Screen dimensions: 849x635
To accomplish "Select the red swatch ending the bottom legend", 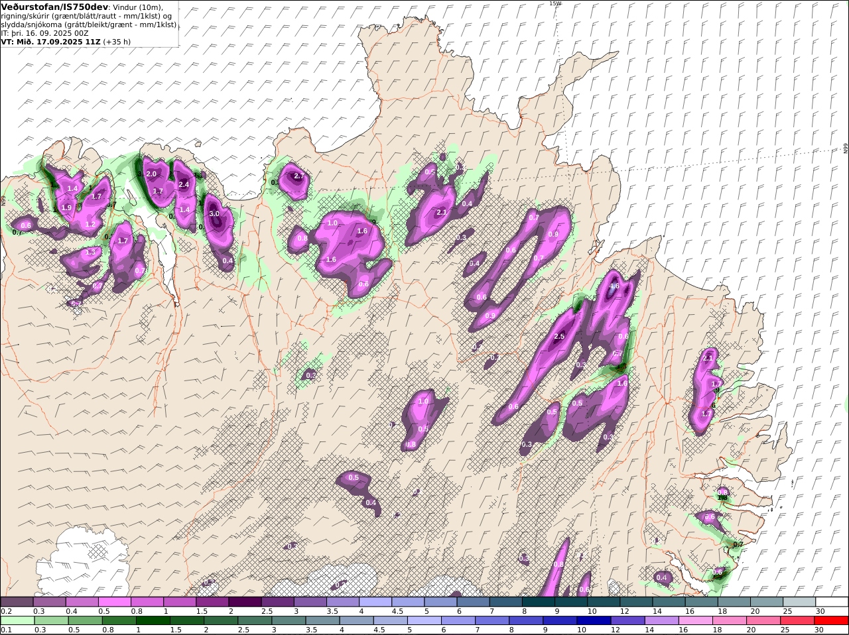I will 832,621.
